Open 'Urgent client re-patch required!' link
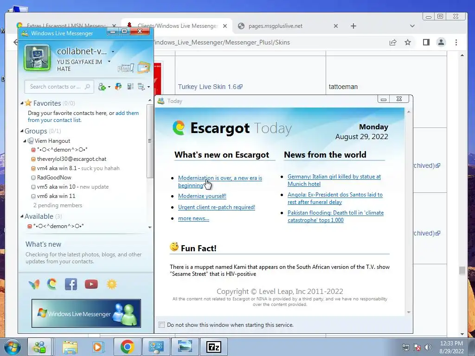 pos(217,207)
